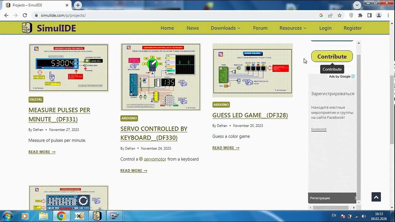Open the Home menu item
This screenshot has height=222, width=395.
click(167, 28)
